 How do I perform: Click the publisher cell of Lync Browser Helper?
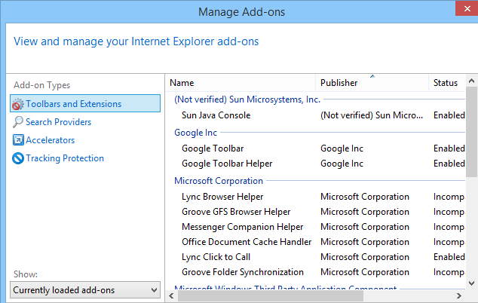365,197
